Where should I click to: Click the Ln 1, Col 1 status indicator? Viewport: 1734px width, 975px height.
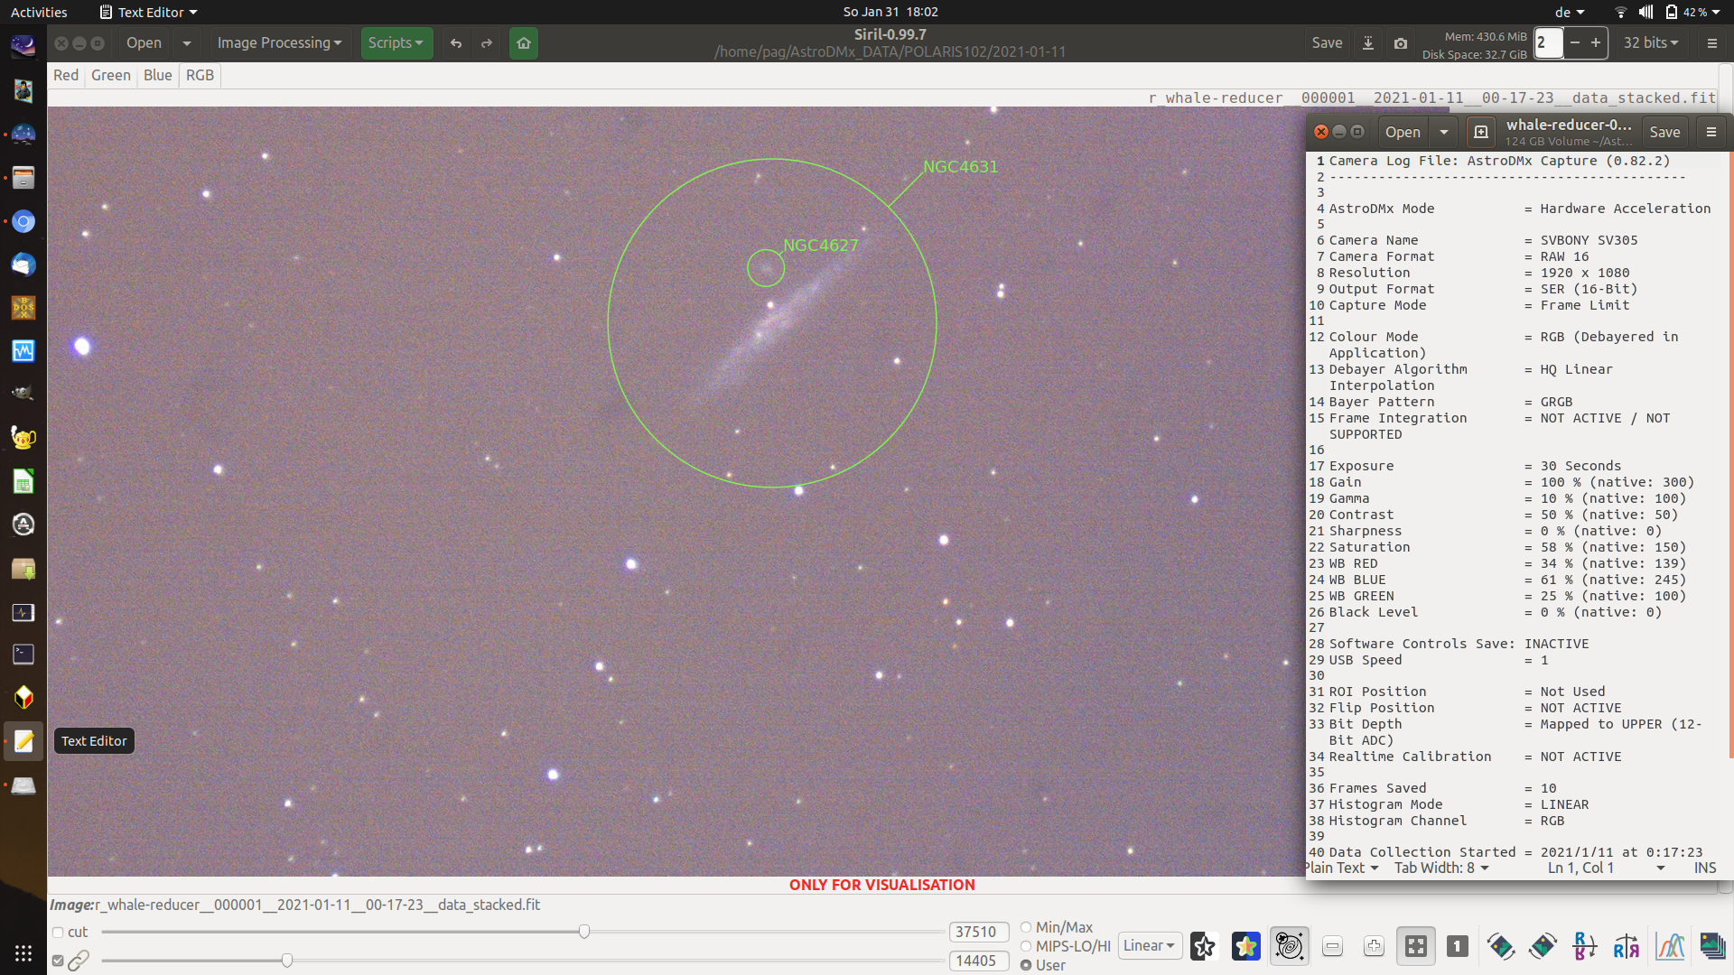click(1580, 868)
